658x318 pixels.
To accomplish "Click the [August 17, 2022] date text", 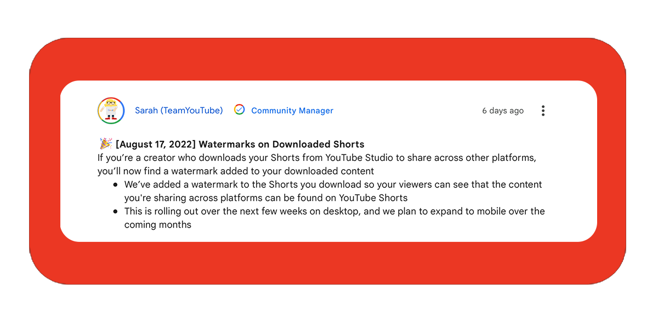I will point(155,144).
